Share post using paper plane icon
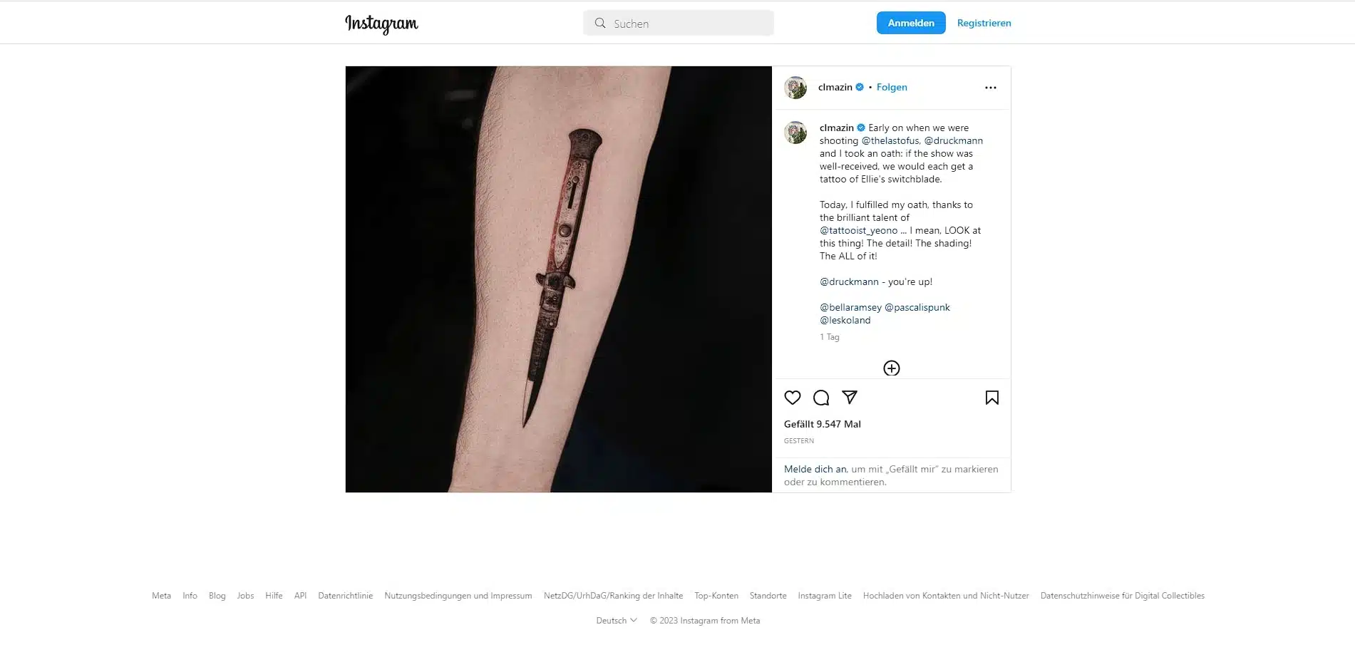The height and width of the screenshot is (667, 1355). coord(850,398)
